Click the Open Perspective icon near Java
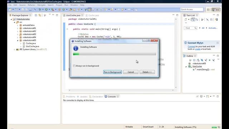The width and height of the screenshot is (229, 129). tap(208, 10)
